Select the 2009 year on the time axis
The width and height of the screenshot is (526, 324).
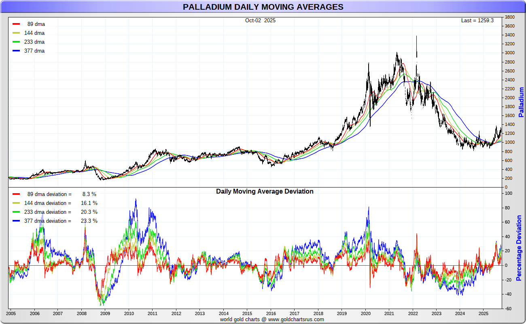(105, 313)
